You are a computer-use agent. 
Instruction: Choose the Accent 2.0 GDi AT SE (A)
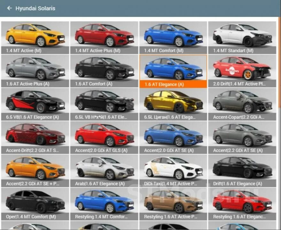tap(173, 138)
